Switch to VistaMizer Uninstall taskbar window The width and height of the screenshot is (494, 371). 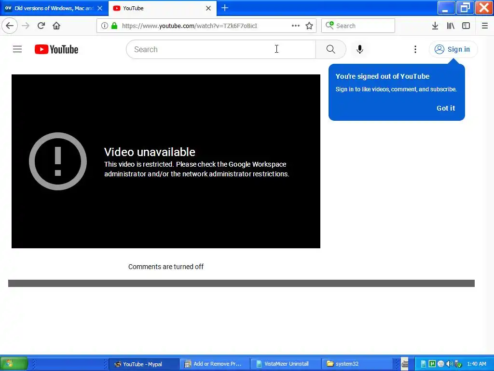[x=286, y=364]
